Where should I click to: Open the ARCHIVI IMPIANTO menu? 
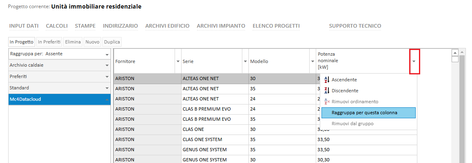tap(221, 26)
